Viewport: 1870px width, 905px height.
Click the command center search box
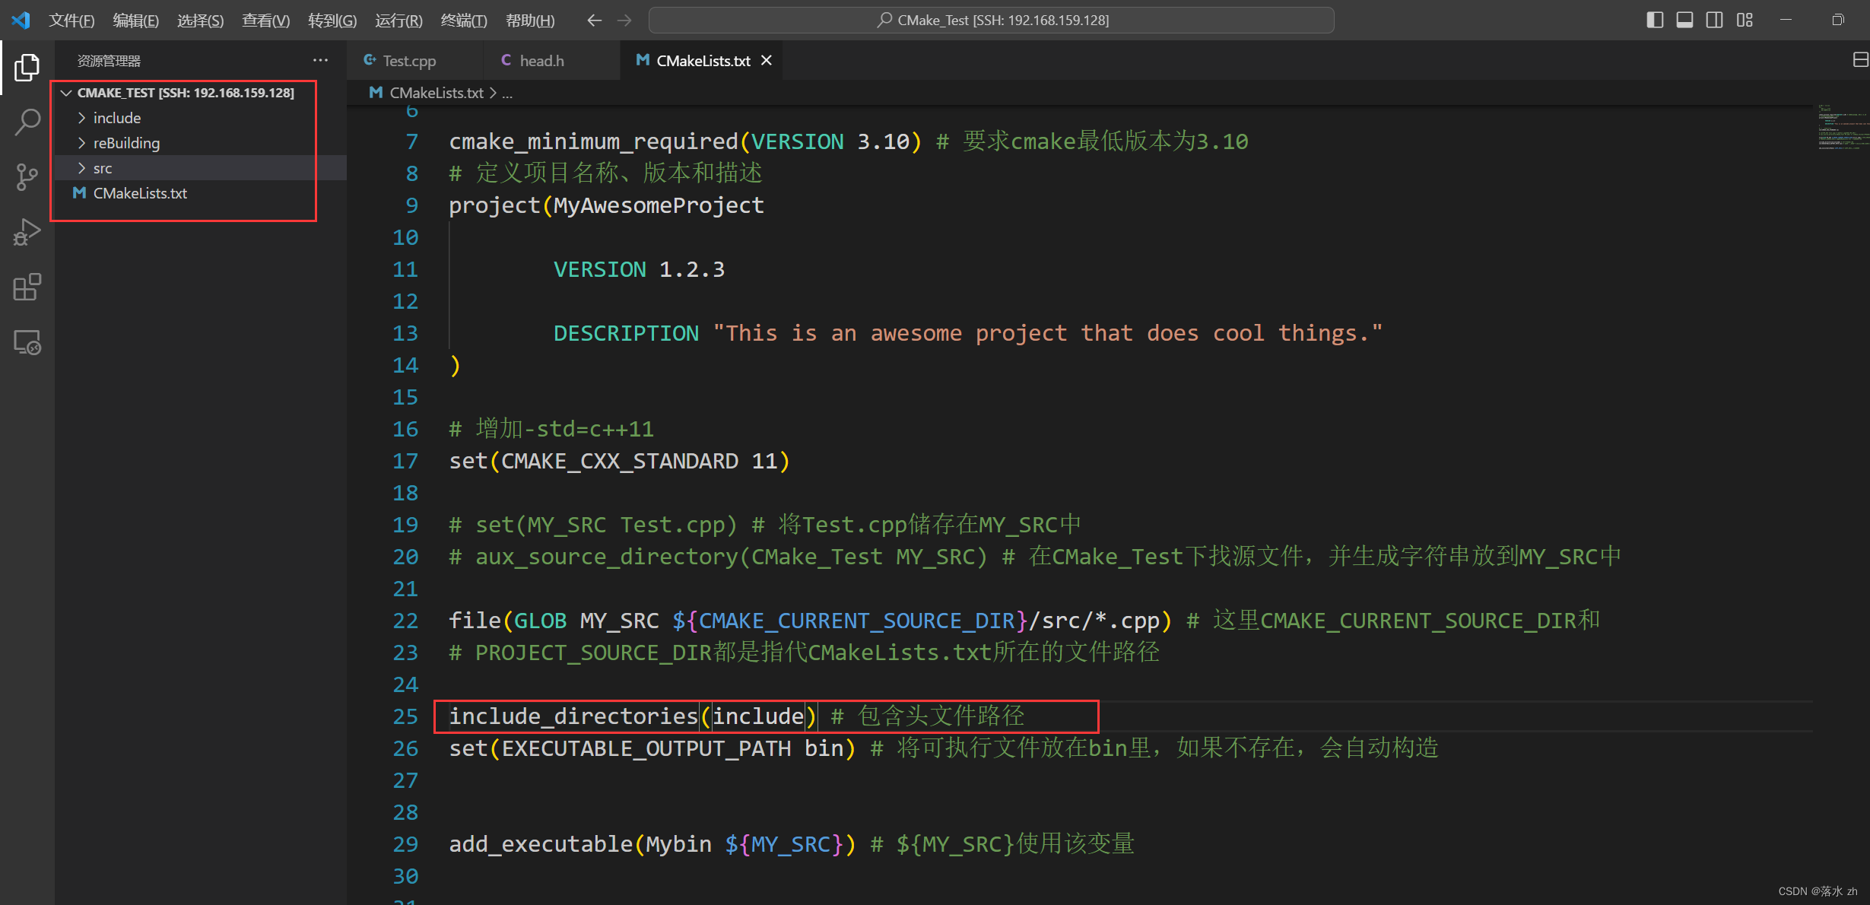point(991,21)
